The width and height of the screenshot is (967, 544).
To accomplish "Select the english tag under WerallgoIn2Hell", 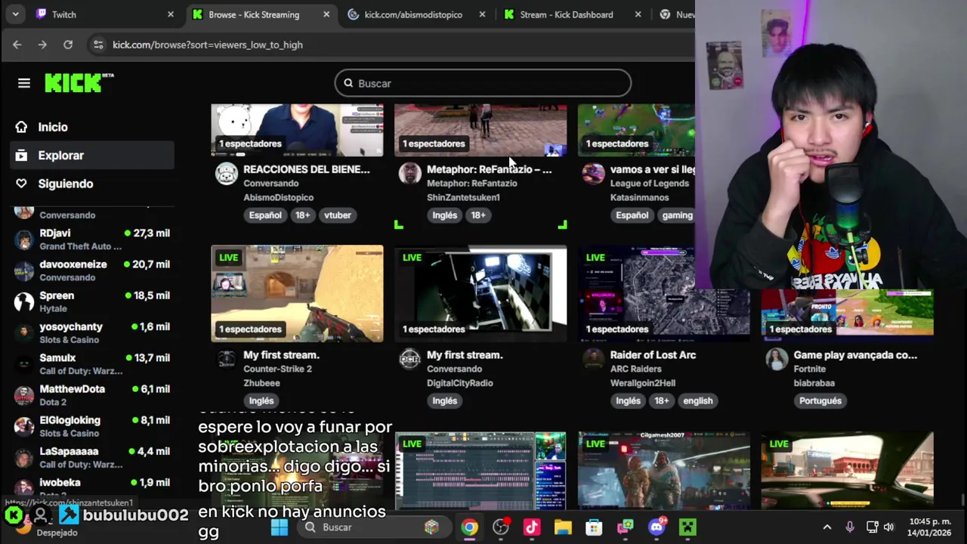I will click(697, 401).
